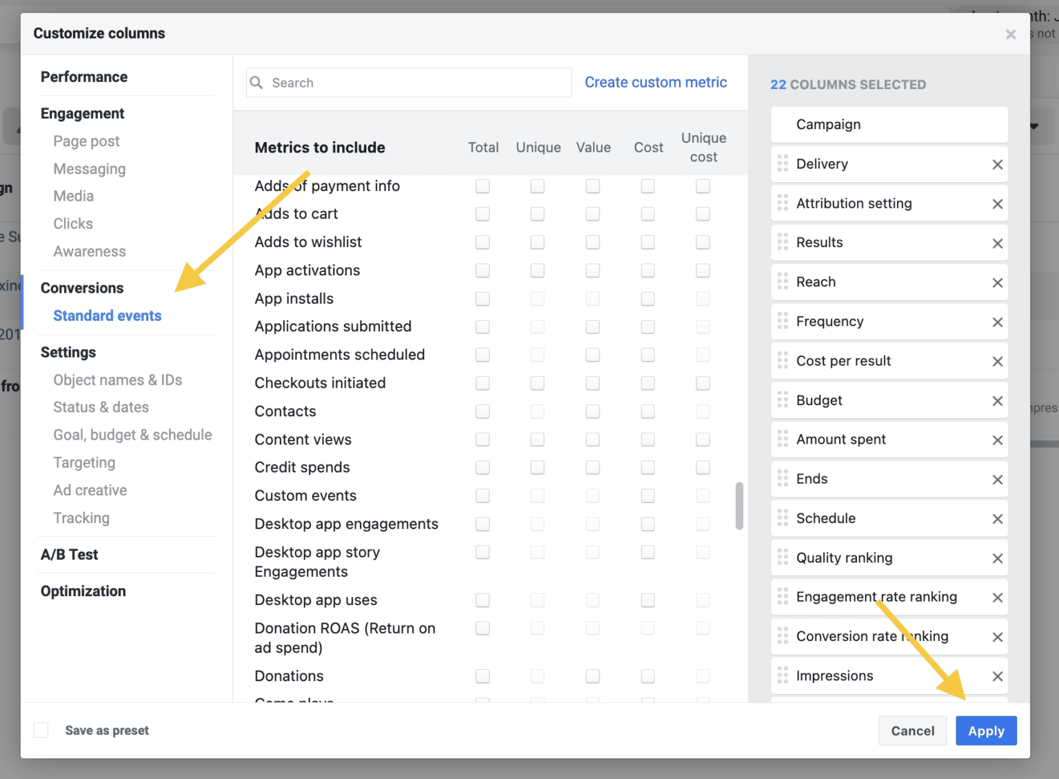Remove the Amount spent column

(x=997, y=440)
